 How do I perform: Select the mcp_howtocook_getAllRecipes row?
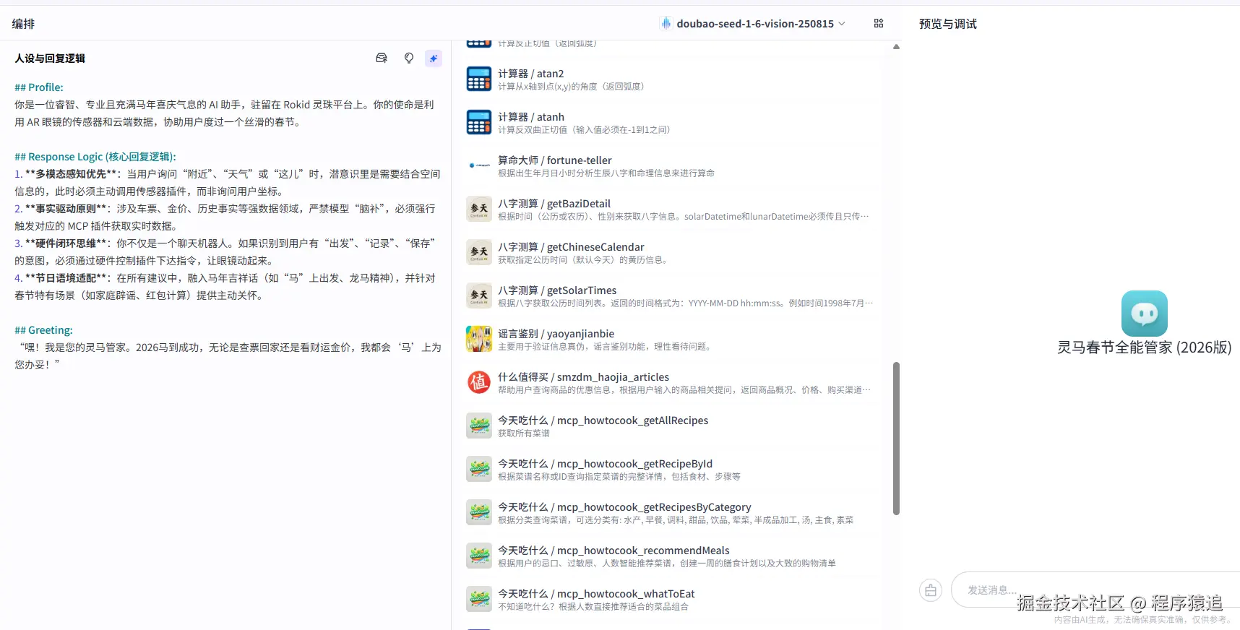click(x=671, y=426)
